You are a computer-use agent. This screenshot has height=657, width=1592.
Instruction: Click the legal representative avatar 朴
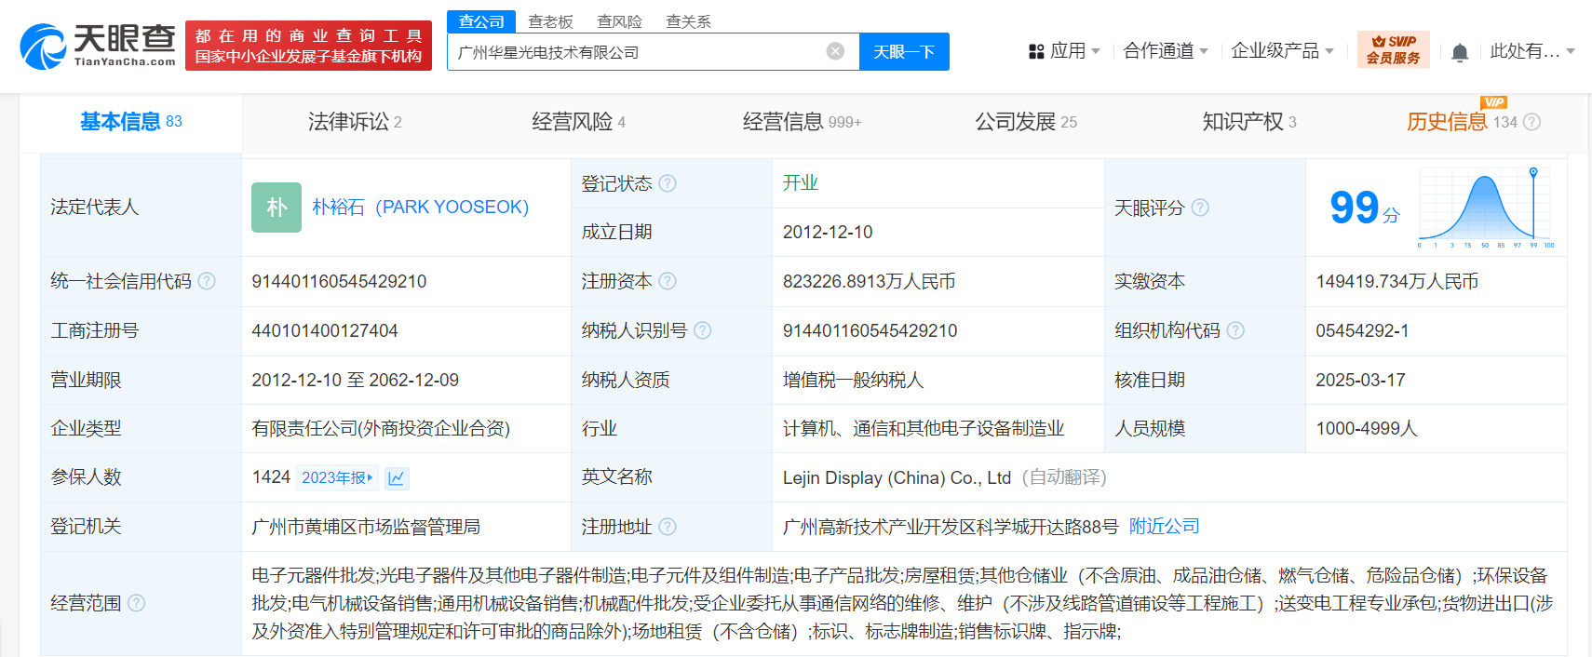277,207
